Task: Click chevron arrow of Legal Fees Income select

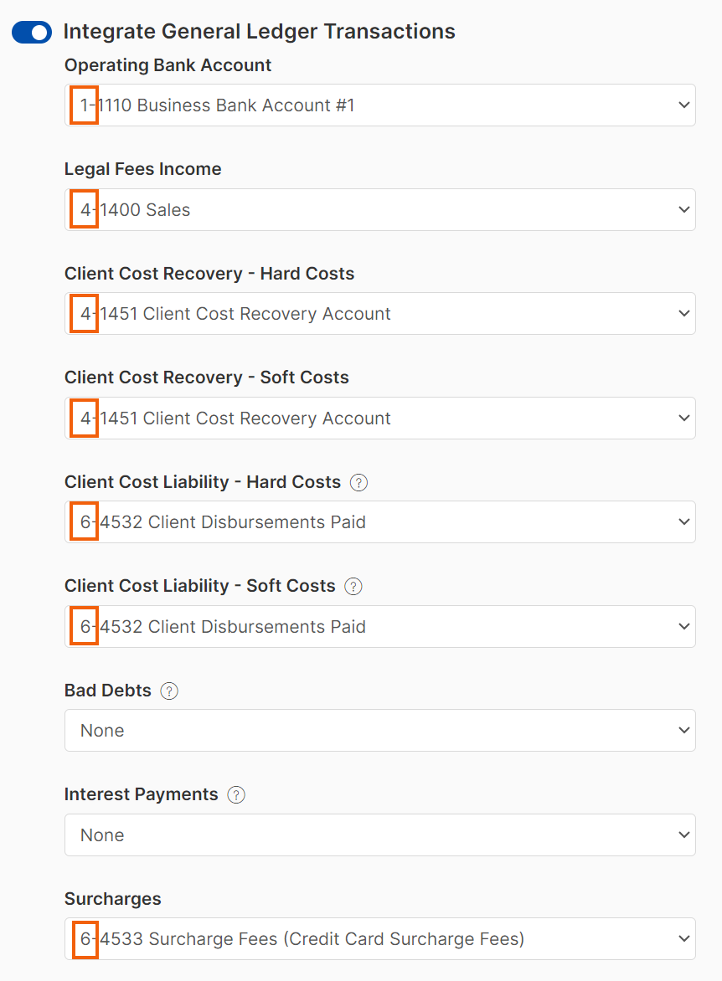Action: [684, 209]
